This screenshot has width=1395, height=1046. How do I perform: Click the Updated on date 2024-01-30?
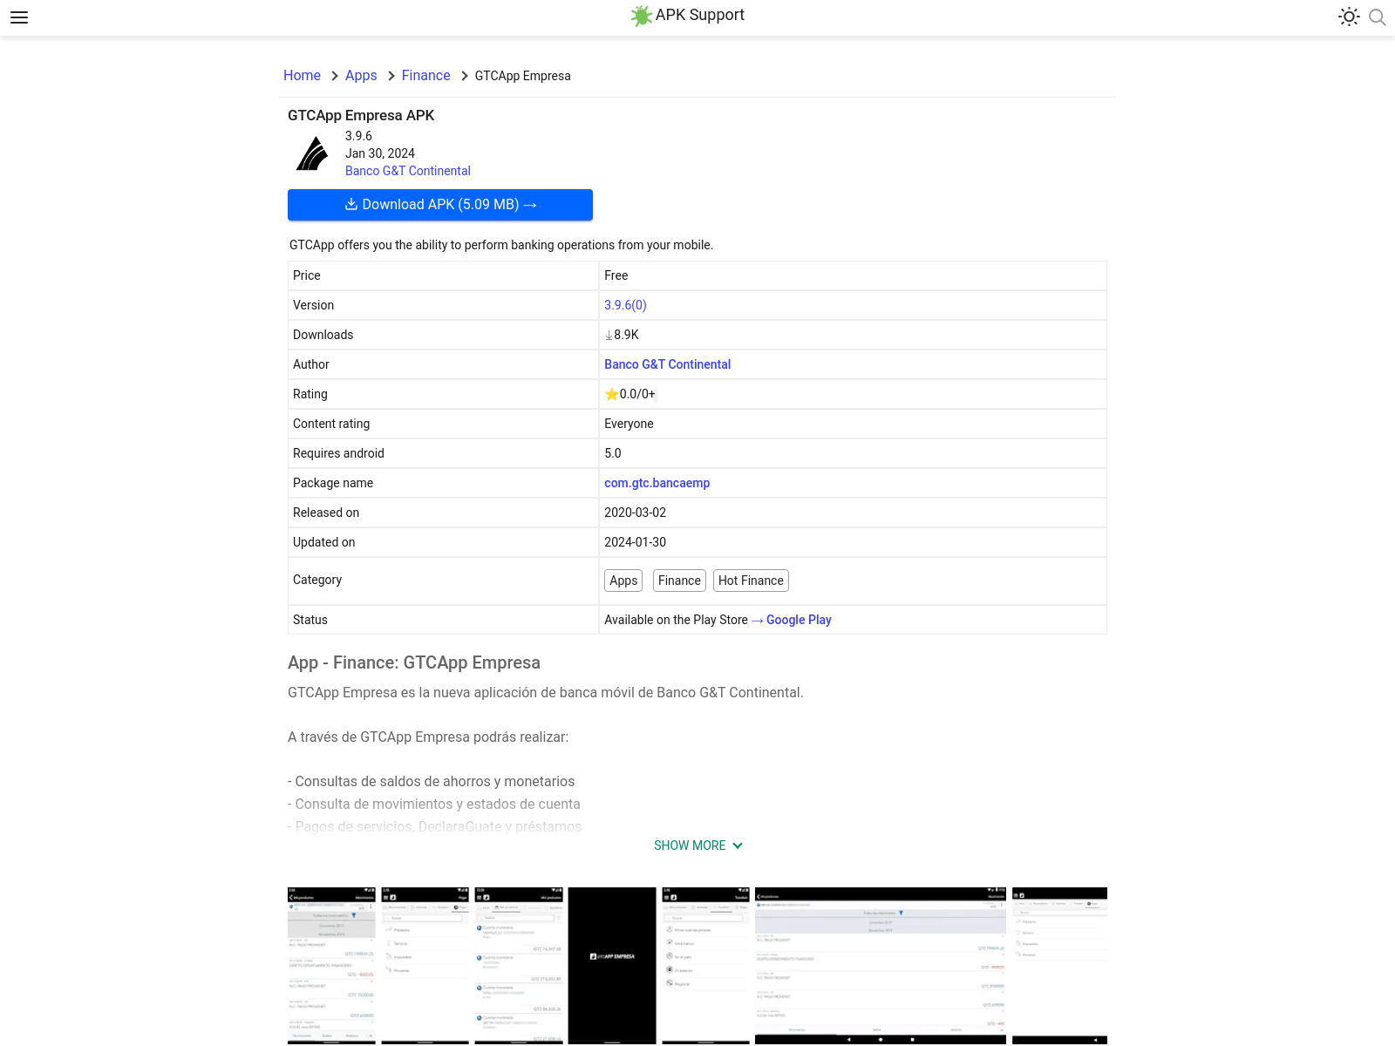(x=635, y=542)
